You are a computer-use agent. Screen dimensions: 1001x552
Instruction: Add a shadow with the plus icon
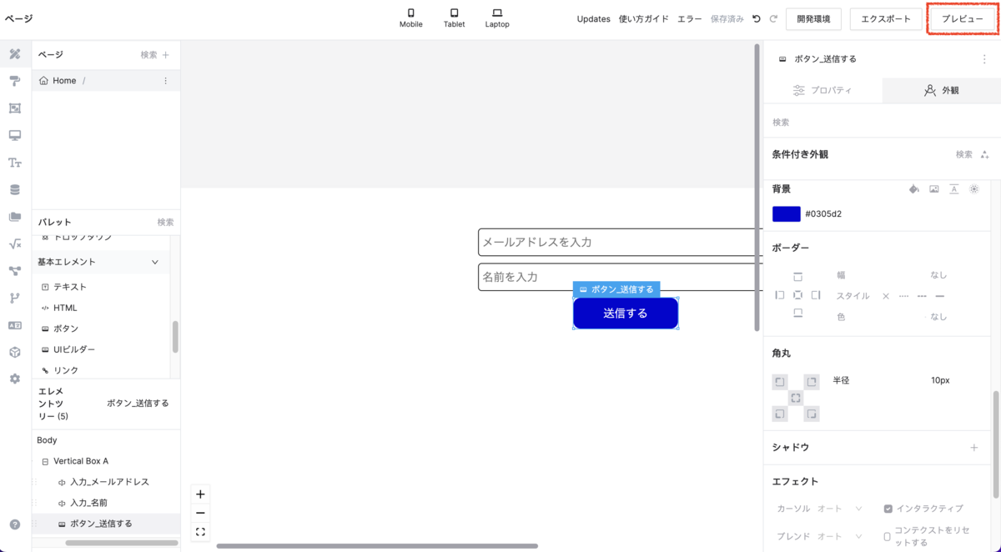coord(973,448)
